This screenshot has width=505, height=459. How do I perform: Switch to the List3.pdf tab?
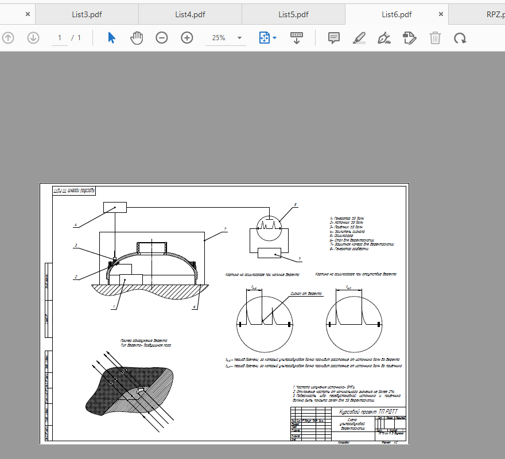coord(87,14)
